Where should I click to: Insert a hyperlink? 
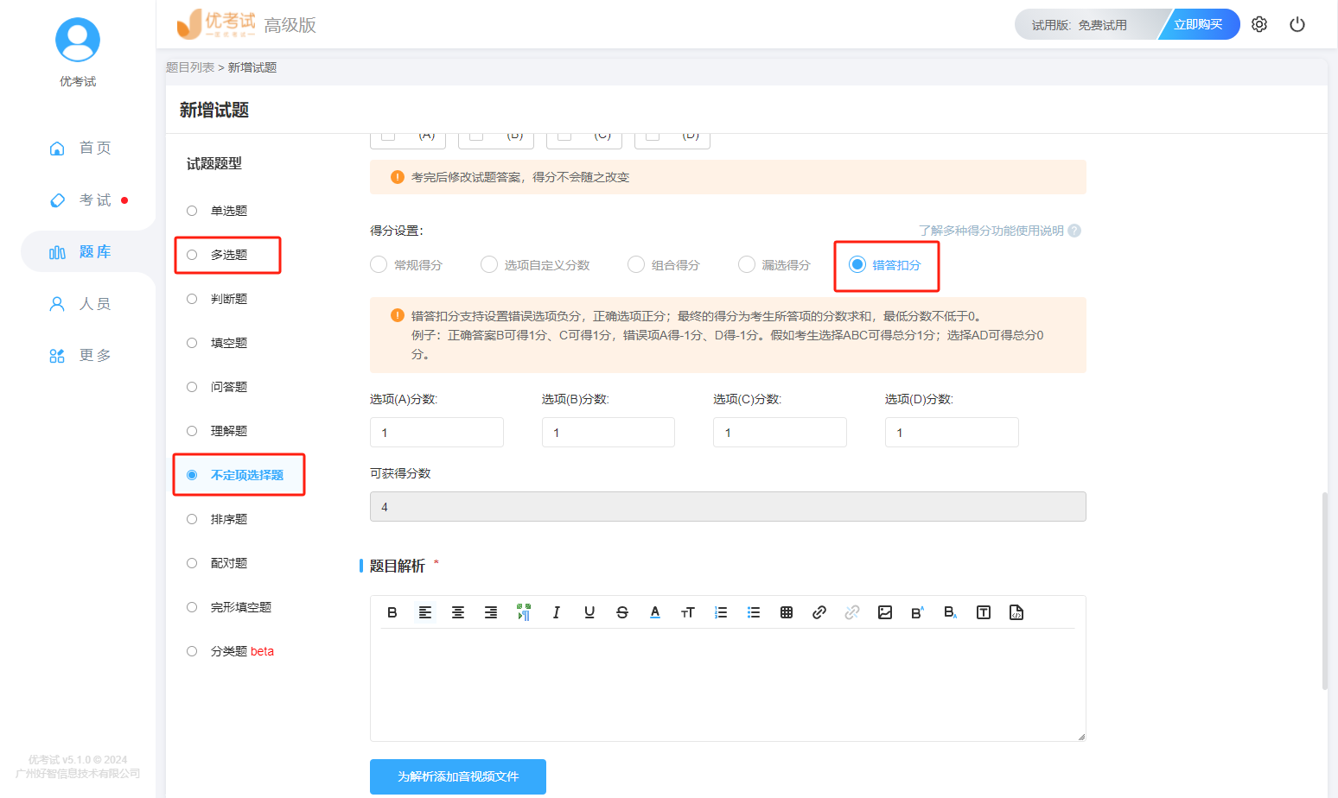[x=819, y=612]
